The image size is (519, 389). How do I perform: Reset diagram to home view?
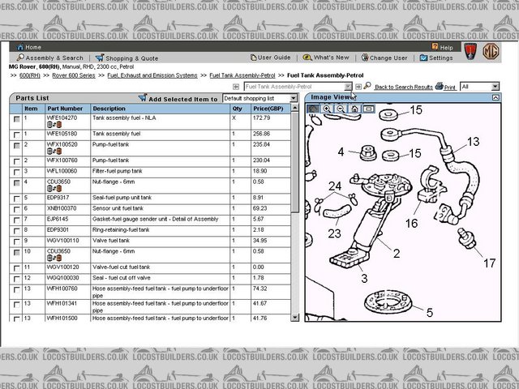point(354,109)
